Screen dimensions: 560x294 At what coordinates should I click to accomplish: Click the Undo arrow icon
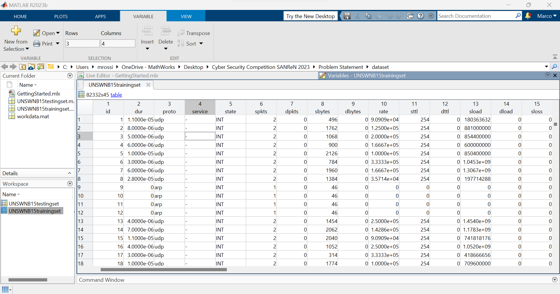click(389, 16)
